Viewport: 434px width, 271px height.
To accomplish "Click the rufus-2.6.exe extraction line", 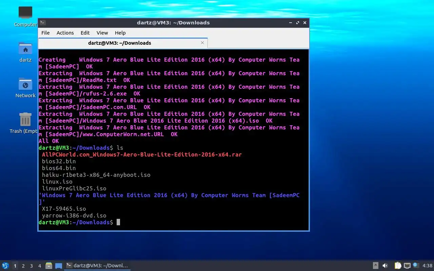I will 169,90.
